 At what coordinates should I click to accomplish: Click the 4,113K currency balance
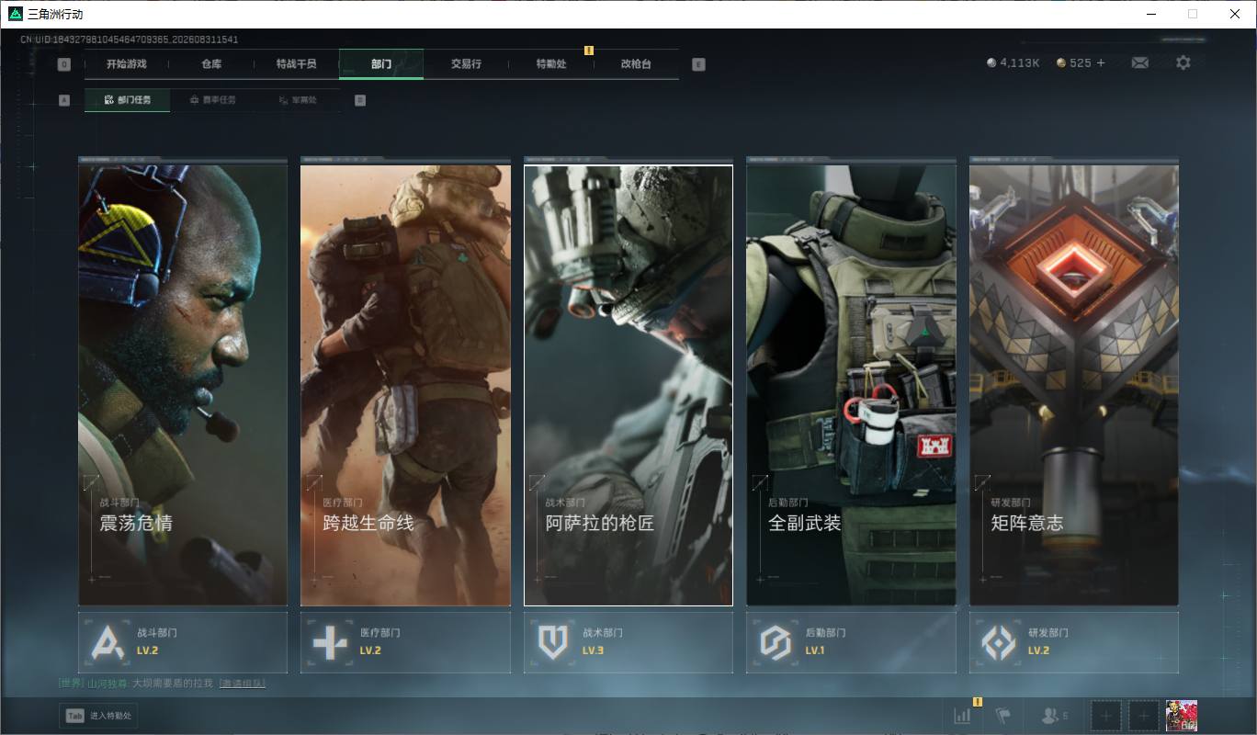click(x=1013, y=62)
